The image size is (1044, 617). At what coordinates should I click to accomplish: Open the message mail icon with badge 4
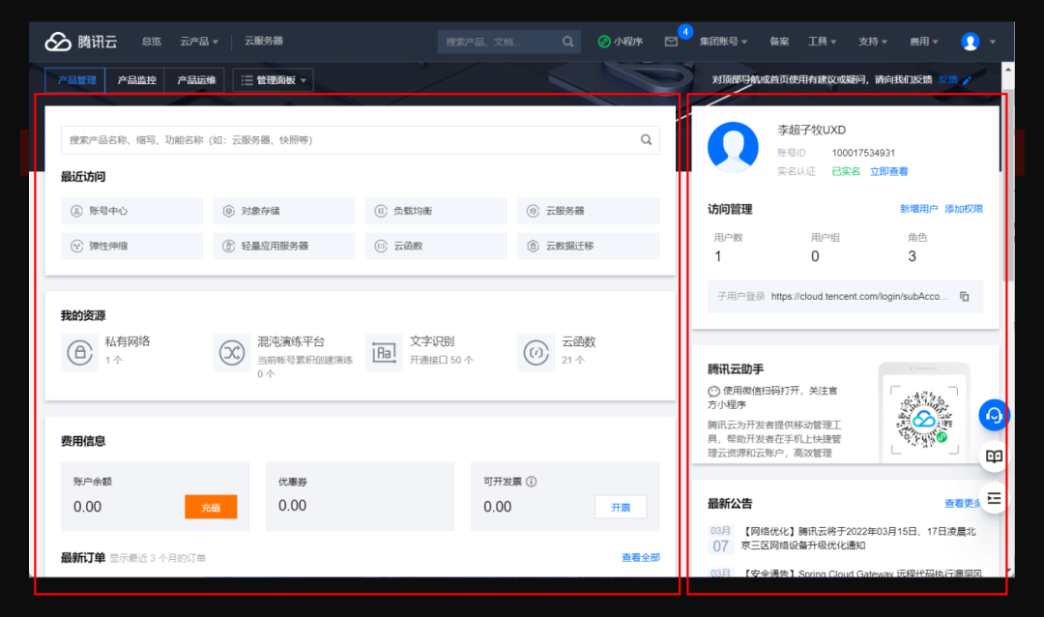[x=671, y=42]
